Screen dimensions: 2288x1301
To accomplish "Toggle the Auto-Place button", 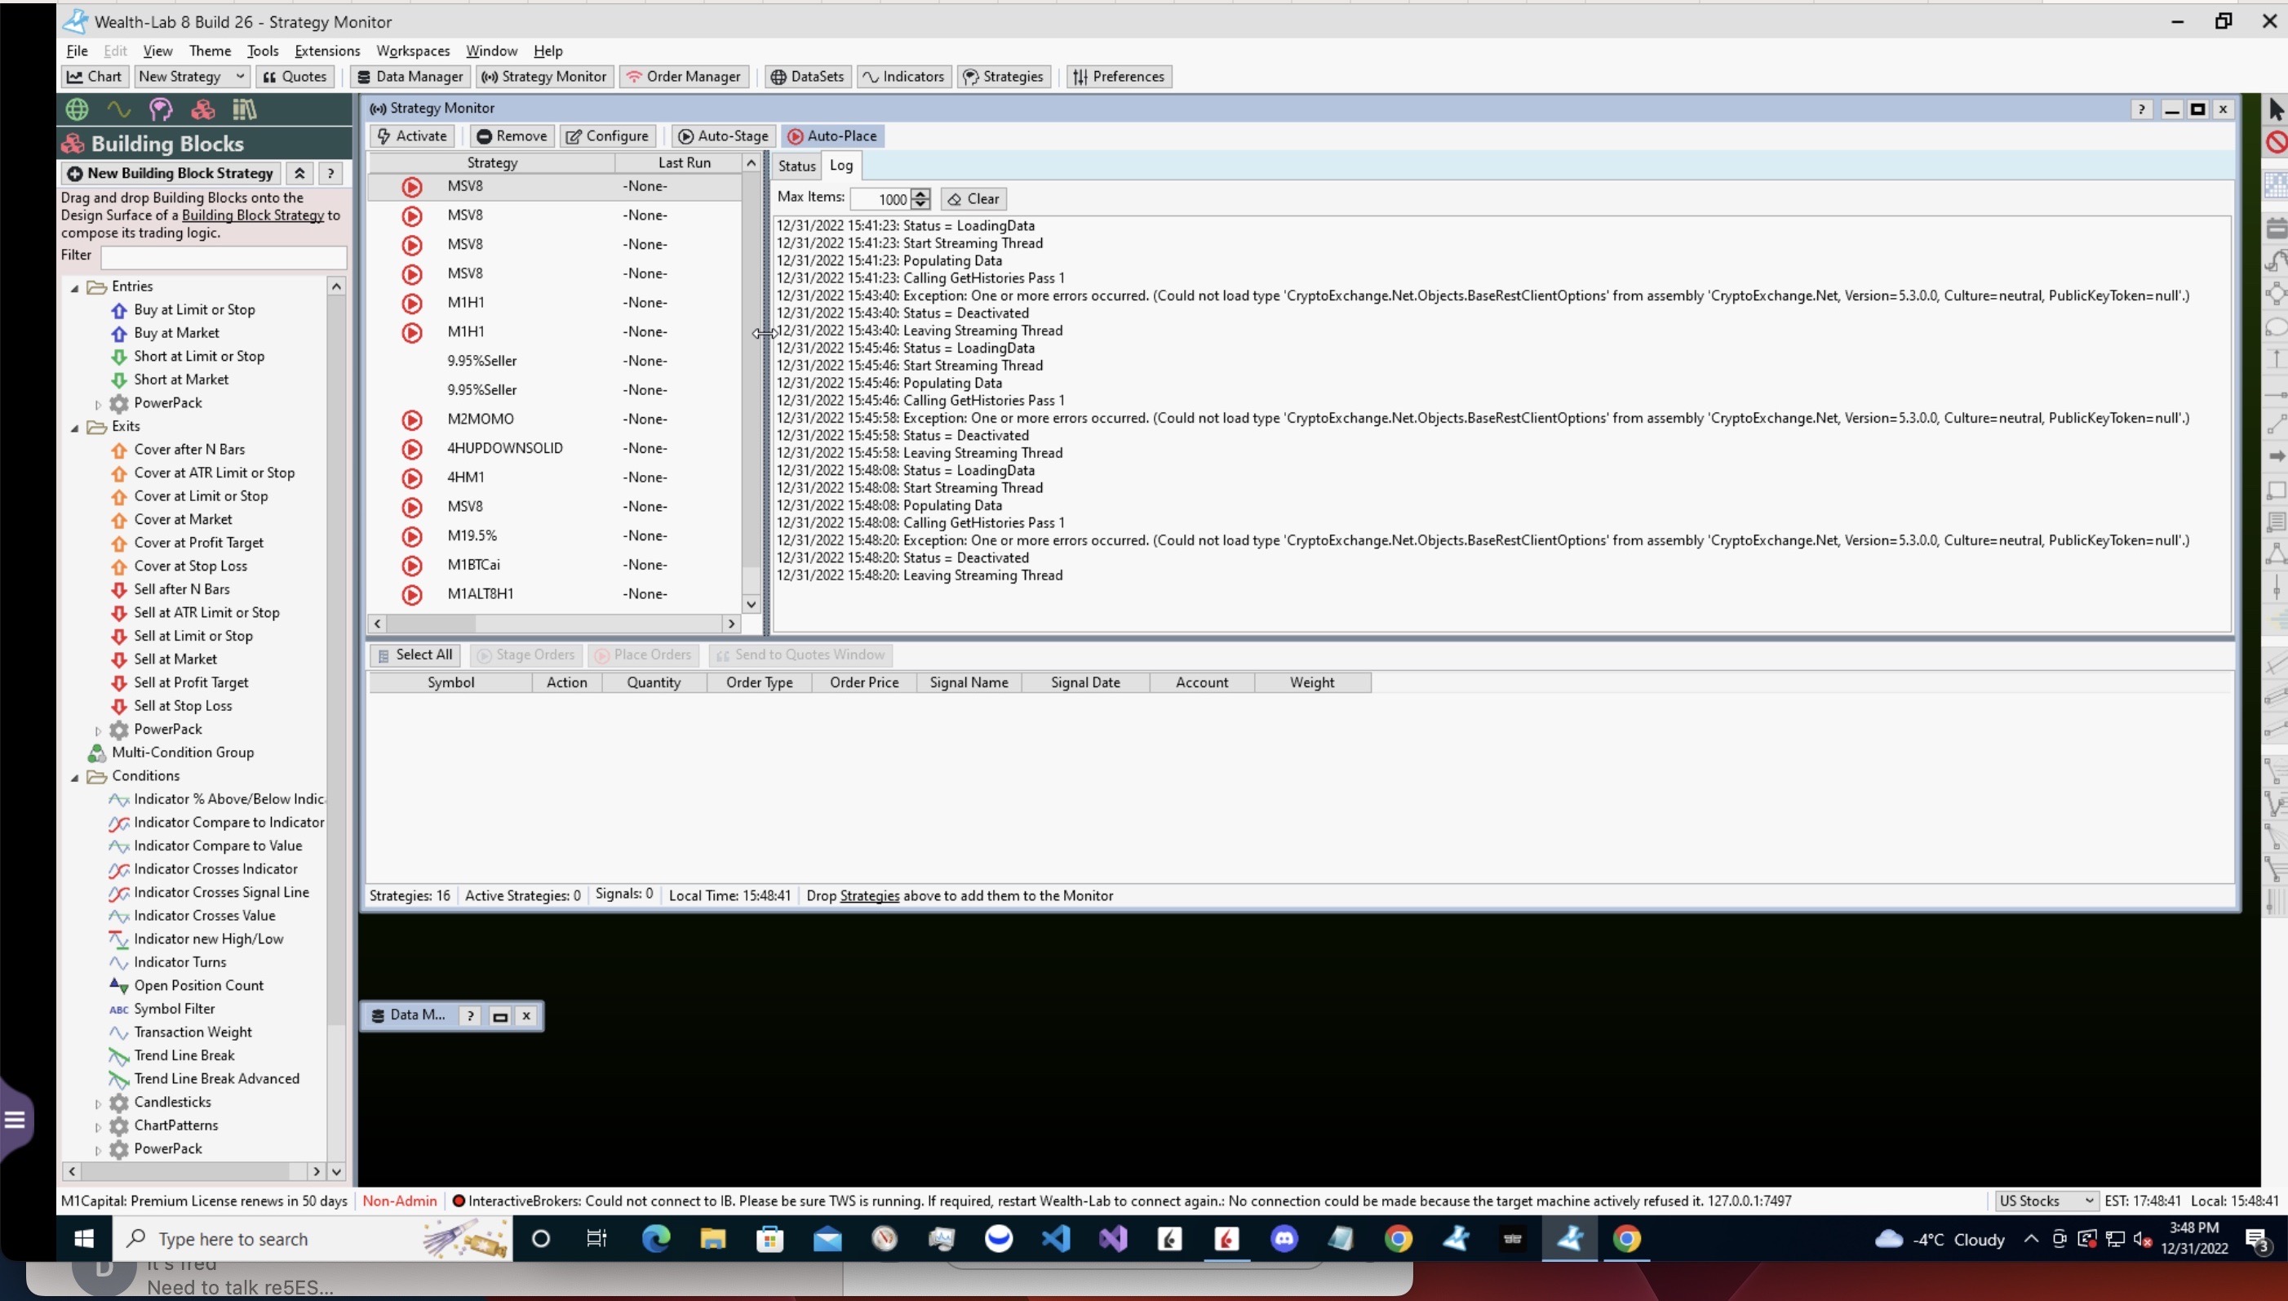I will coord(832,135).
